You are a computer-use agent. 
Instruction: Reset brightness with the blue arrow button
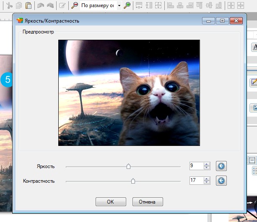pos(221,166)
